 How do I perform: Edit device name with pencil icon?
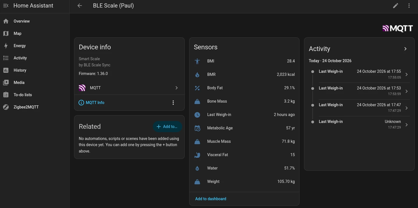point(396,6)
